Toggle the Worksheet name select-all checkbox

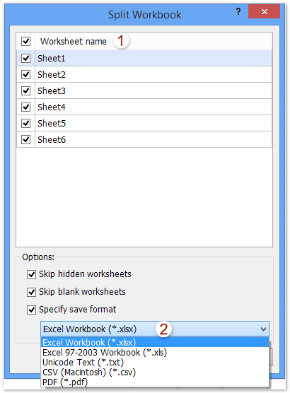click(x=26, y=42)
